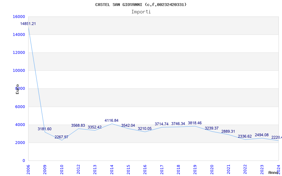Click the 14851.21 data label for 2006
The width and height of the screenshot is (282, 176).
28,24
